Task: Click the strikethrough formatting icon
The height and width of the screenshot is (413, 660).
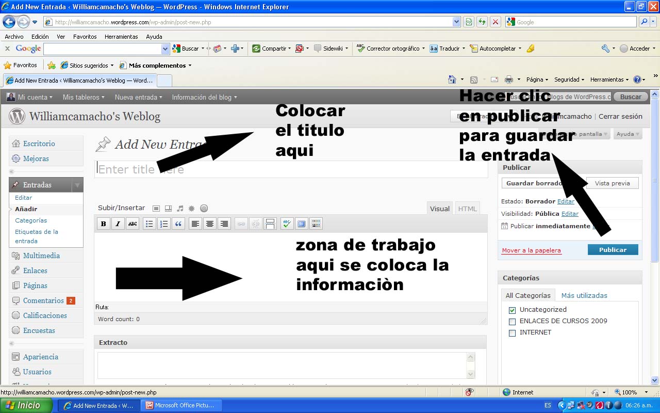Action: tap(133, 224)
